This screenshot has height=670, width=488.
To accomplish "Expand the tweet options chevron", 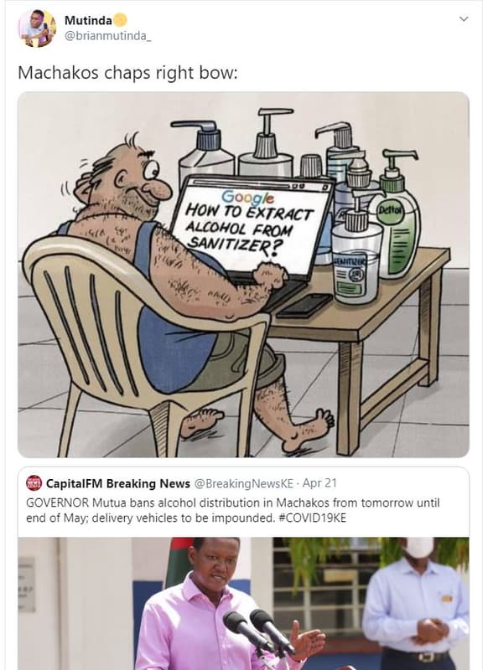I will pyautogui.click(x=464, y=19).
